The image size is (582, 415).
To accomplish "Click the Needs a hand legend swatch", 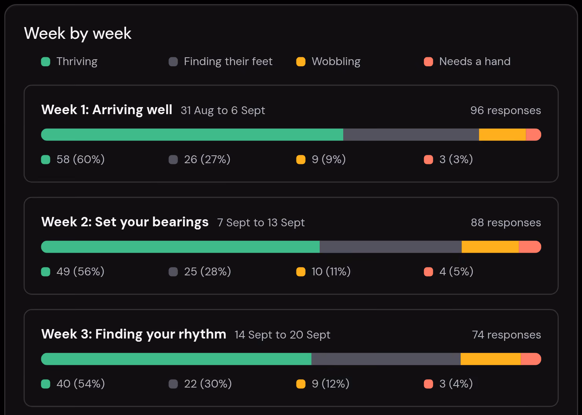I will pos(428,62).
